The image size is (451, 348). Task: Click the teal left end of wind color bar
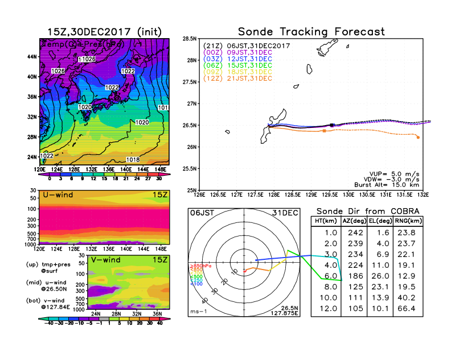(43, 318)
